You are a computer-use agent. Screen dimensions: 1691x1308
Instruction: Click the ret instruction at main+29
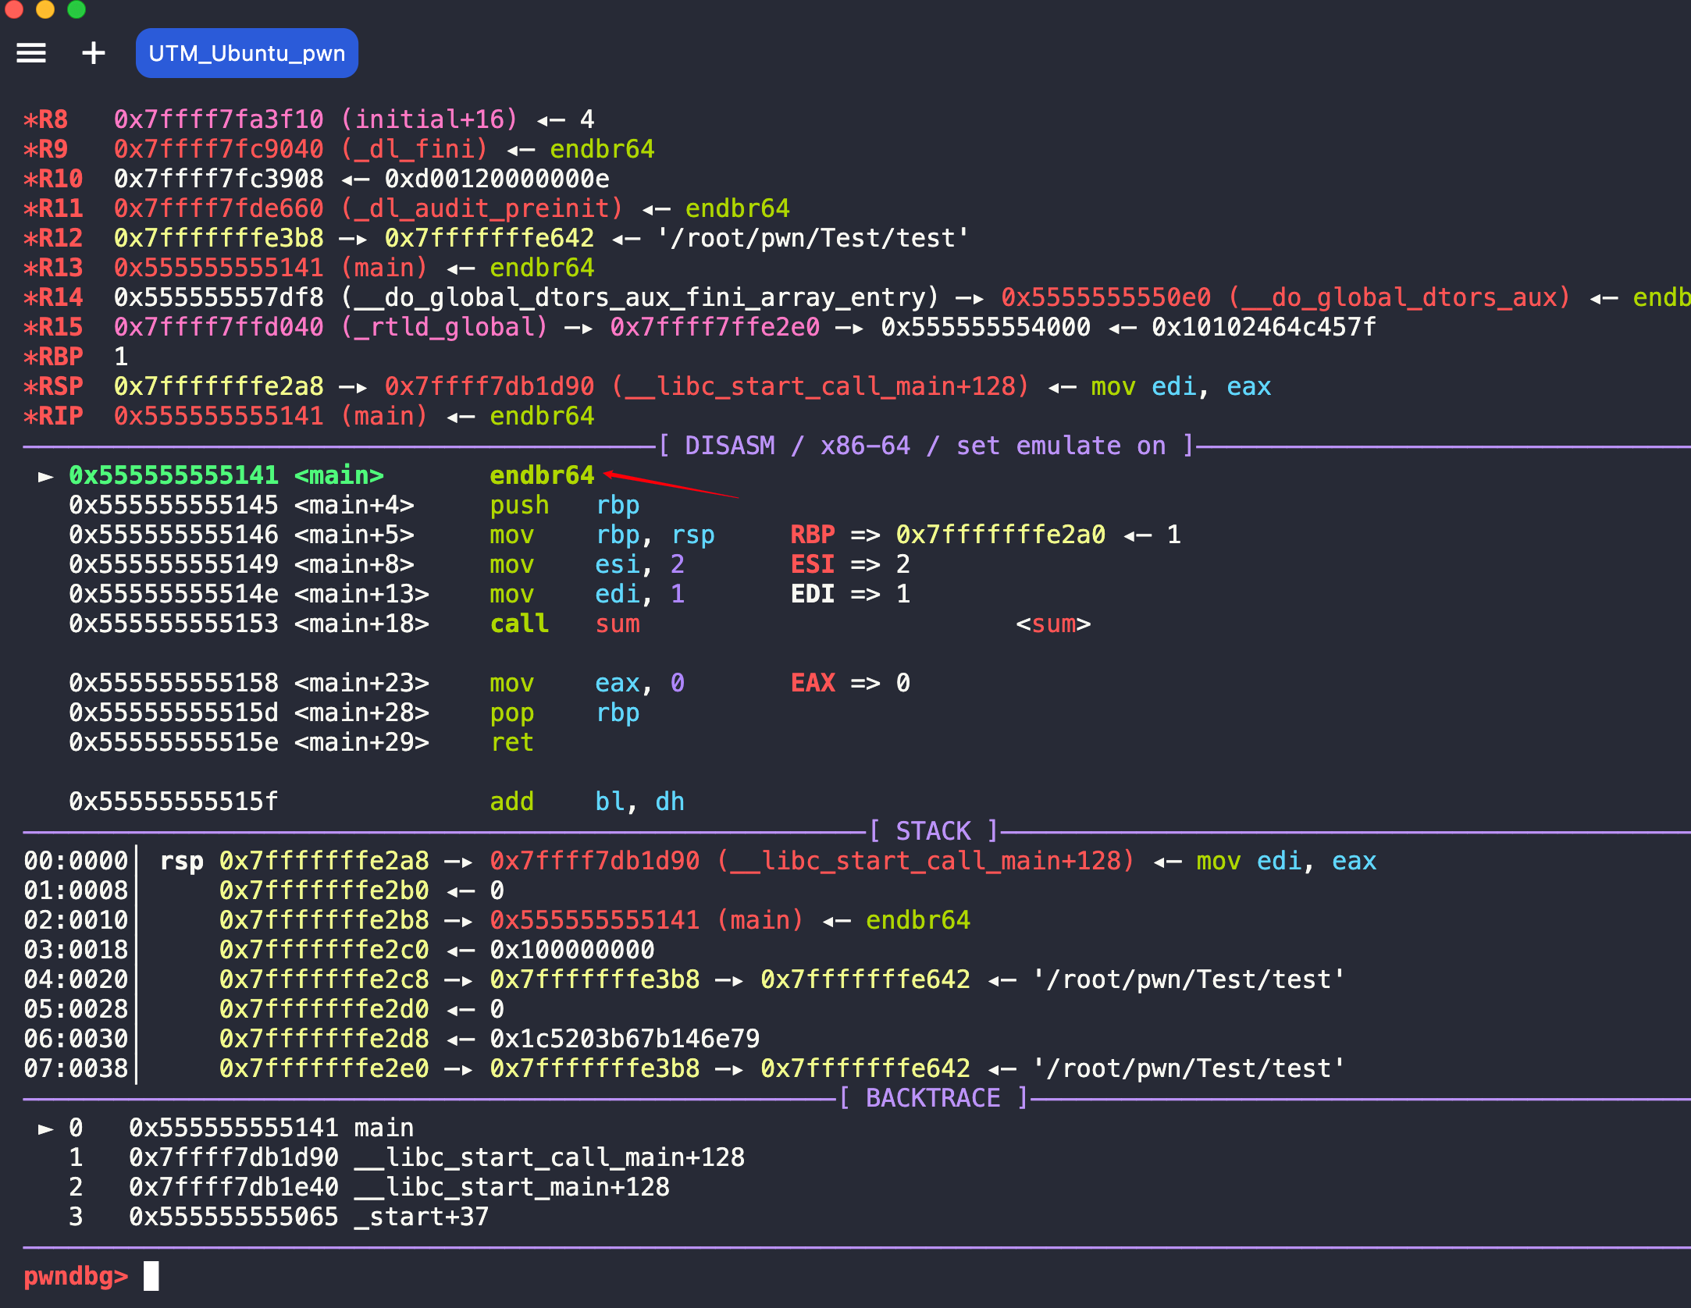512,742
